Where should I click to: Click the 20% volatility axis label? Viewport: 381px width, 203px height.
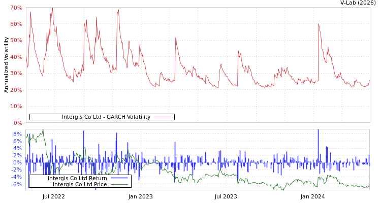(16, 90)
